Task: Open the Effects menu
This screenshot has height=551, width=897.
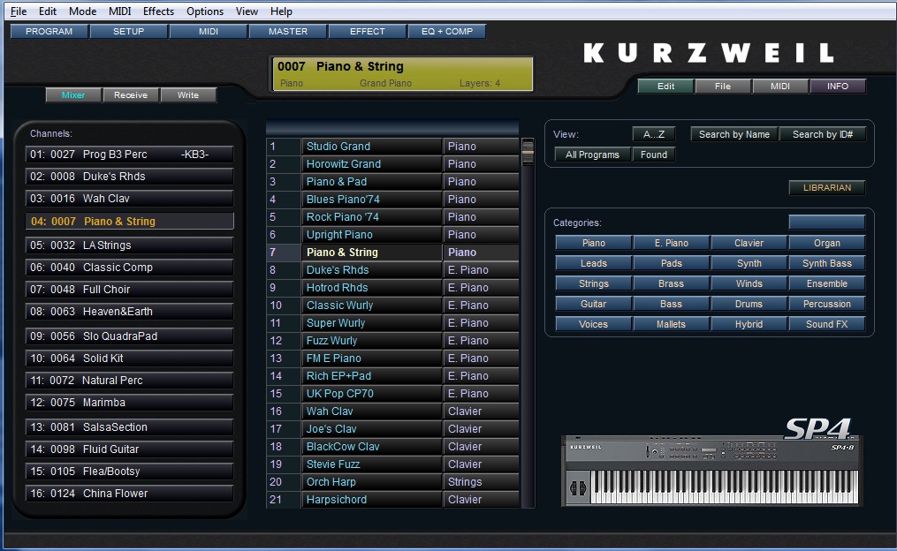Action: point(158,11)
